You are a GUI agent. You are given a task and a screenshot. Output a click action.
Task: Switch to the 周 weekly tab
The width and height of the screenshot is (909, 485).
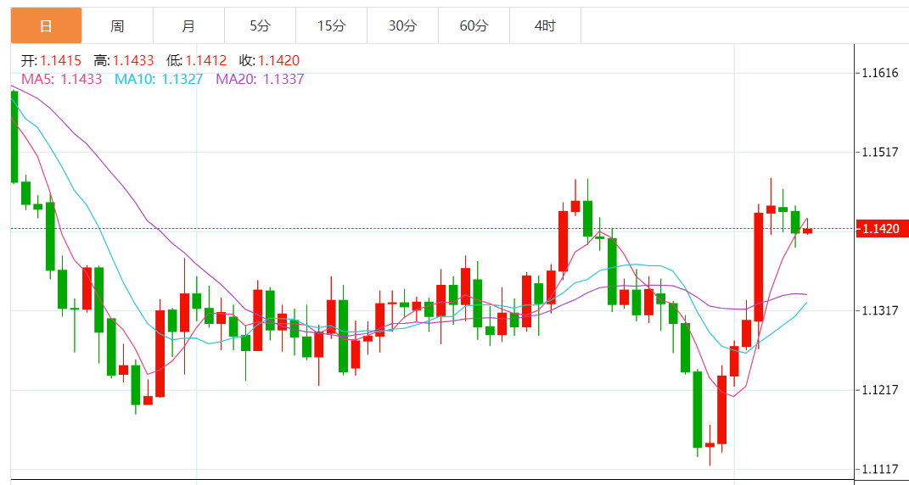coord(118,25)
